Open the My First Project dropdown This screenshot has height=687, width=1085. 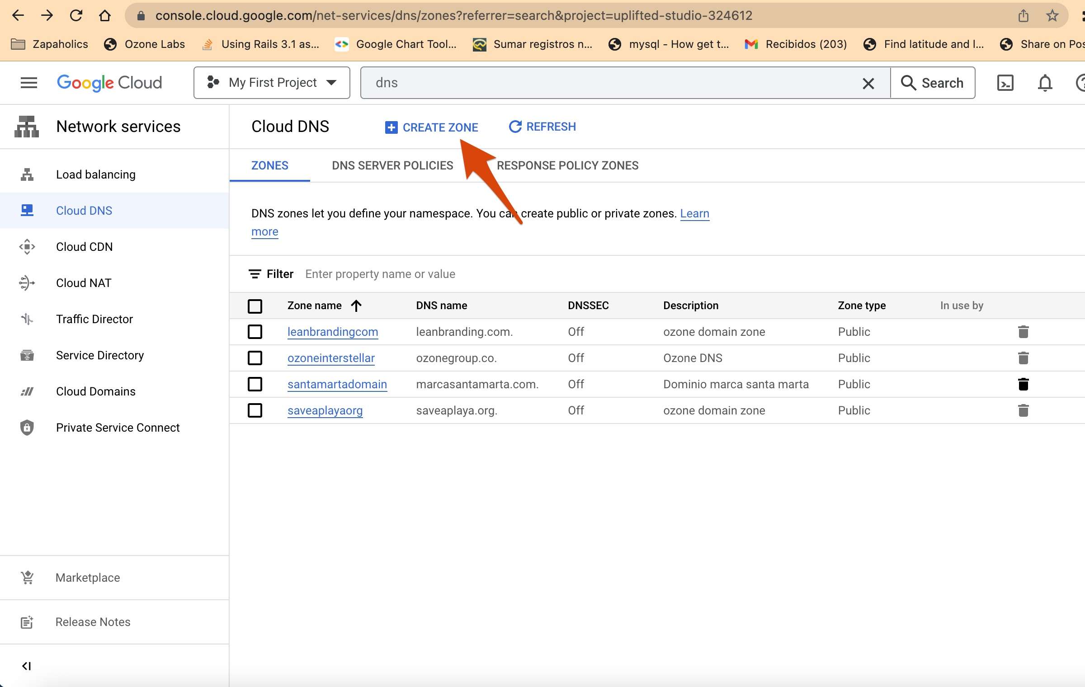(272, 83)
